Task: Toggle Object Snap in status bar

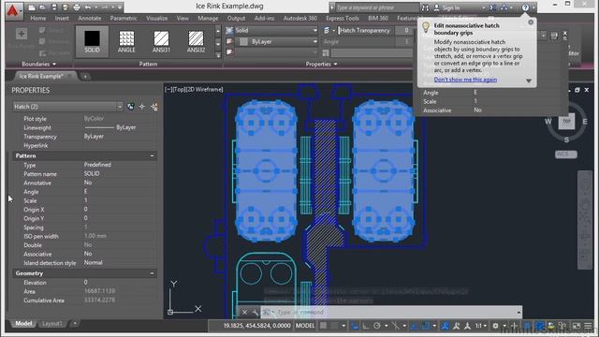Action: coord(425,326)
